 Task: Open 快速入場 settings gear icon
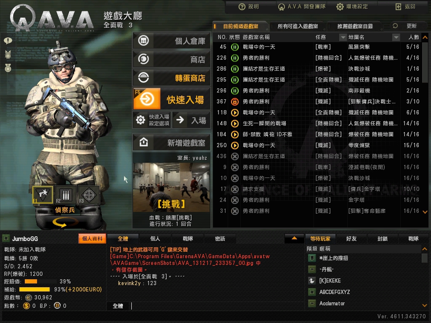coord(141,120)
